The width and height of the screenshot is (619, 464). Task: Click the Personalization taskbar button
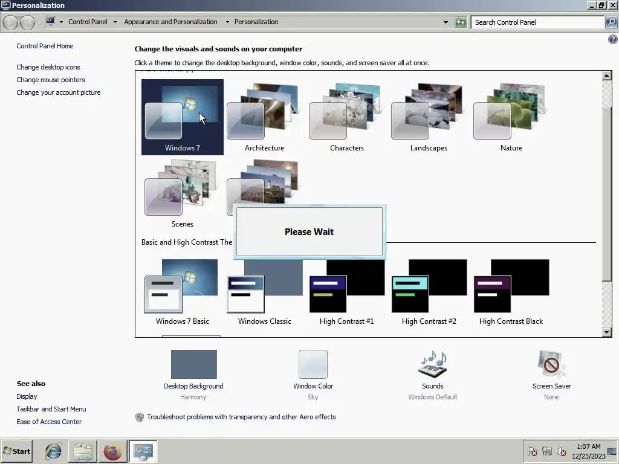pyautogui.click(x=143, y=451)
